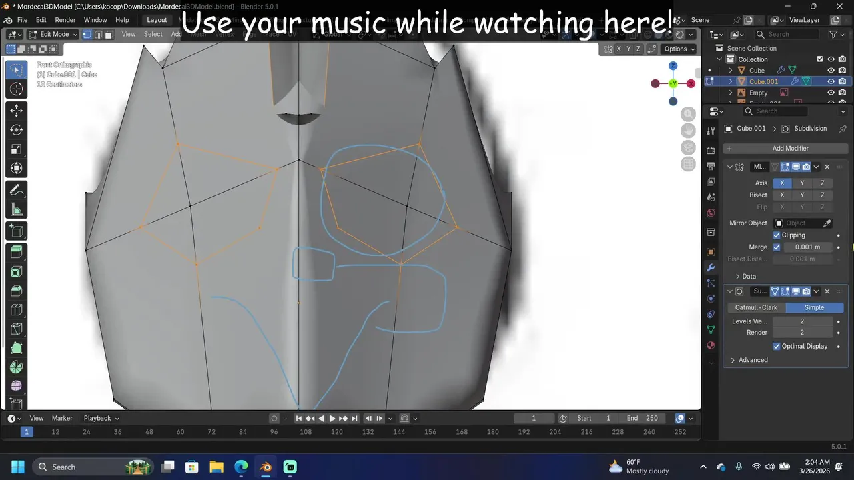854x480 pixels.
Task: Open the Help menu
Action: coord(122,20)
